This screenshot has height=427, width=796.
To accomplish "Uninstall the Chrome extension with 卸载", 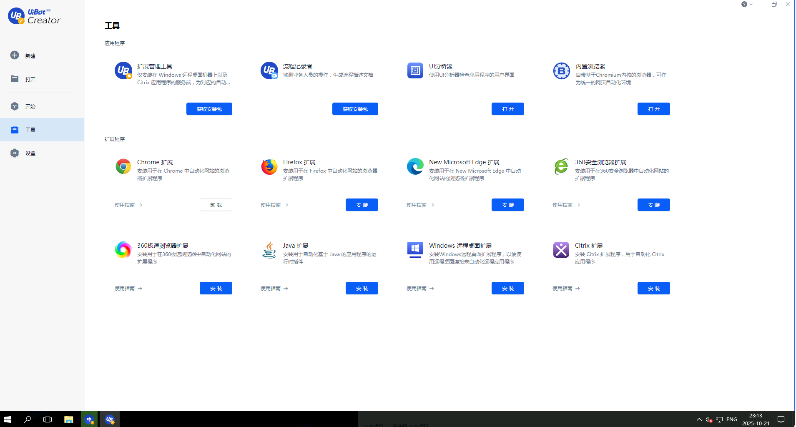I will pyautogui.click(x=216, y=205).
